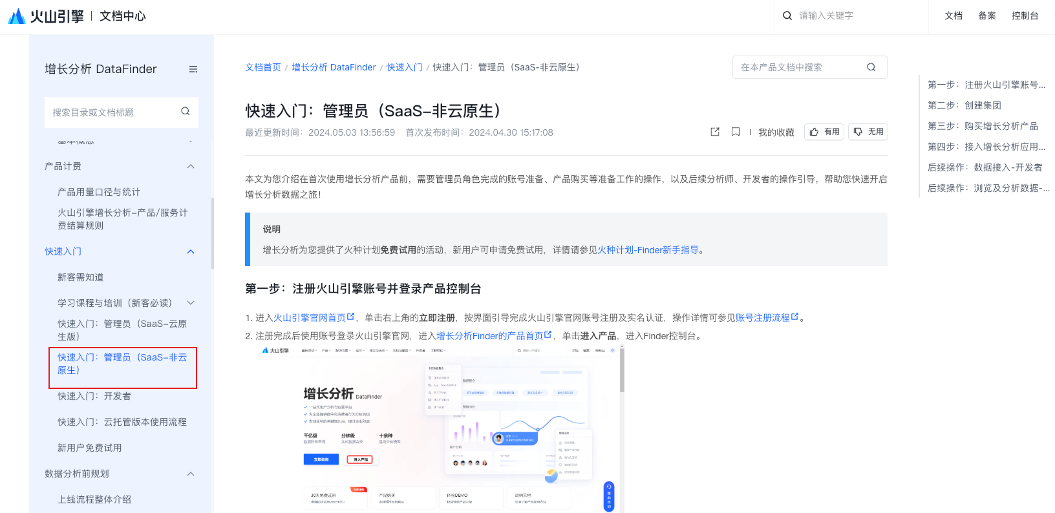The image size is (1055, 513).
Task: Jump to 第二步：创建集团 in outline
Action: coord(964,105)
